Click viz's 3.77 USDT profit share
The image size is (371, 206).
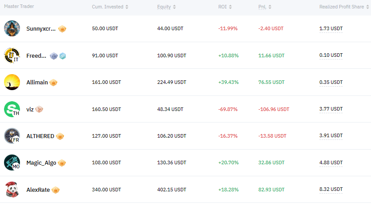pos(331,109)
